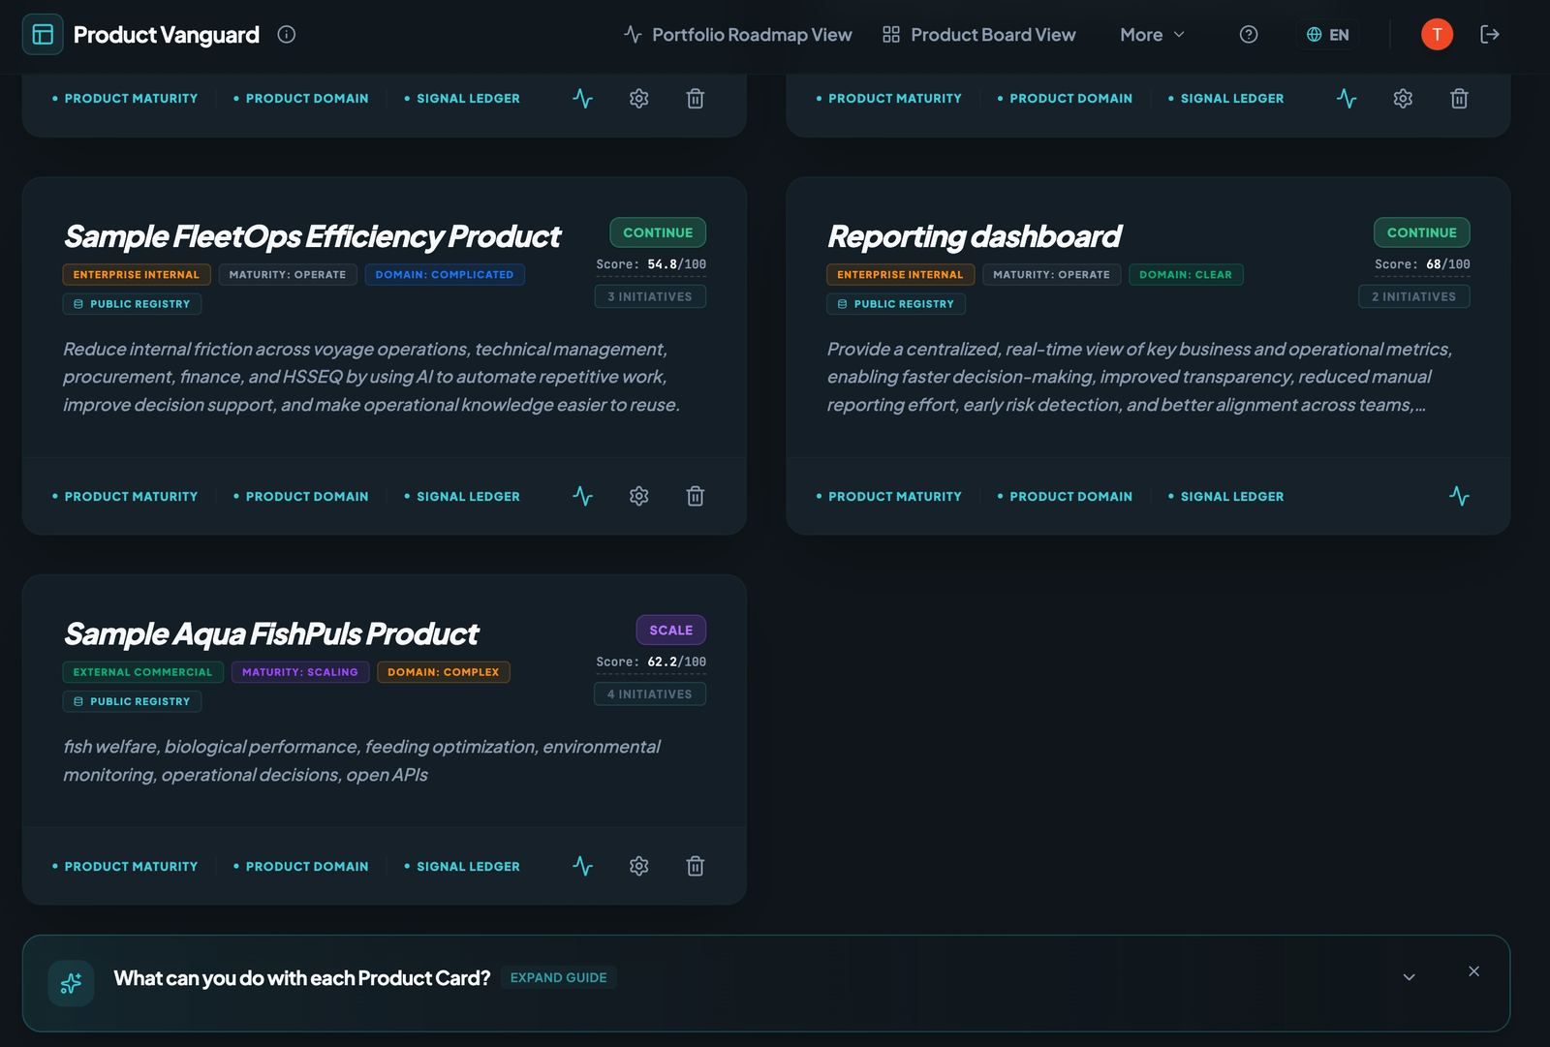1550x1047 pixels.
Task: Open the Reporting dashboard title
Action: (975, 236)
